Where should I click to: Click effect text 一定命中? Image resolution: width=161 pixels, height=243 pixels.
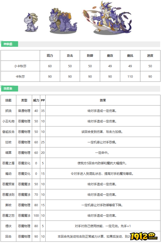(102, 153)
